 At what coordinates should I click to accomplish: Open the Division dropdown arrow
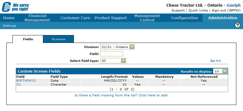132,47
